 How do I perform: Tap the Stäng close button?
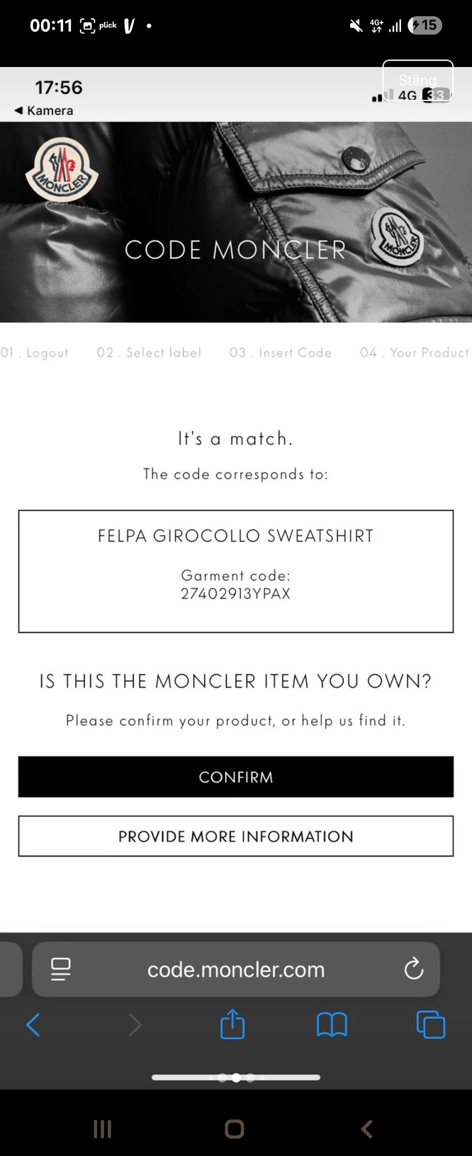point(417,80)
